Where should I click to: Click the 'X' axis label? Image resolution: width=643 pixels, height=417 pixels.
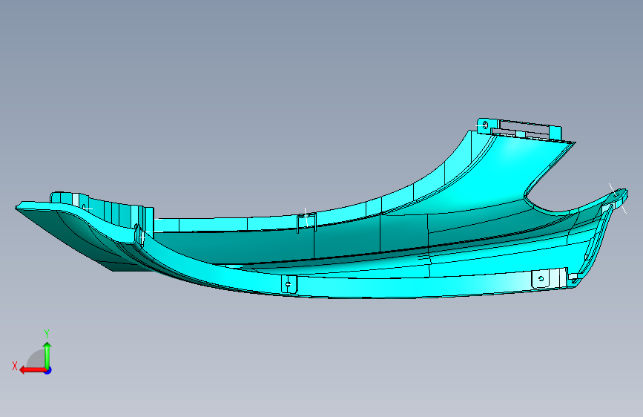pyautogui.click(x=15, y=366)
